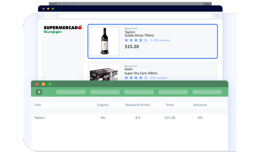
Task: Click the Sponsored label above Taylors
Action: pos(131,28)
